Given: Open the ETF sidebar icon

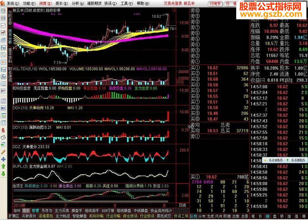Looking at the screenshot, I should click(x=3, y=91).
